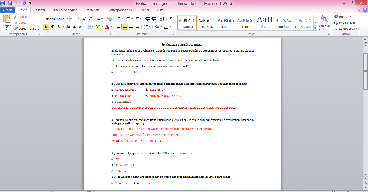Apply Énfasis sutil style
The width and height of the screenshot is (368, 192).
point(303,23)
